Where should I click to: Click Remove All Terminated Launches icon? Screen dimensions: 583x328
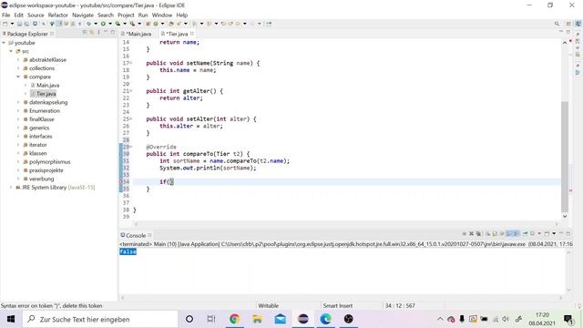(x=478, y=233)
